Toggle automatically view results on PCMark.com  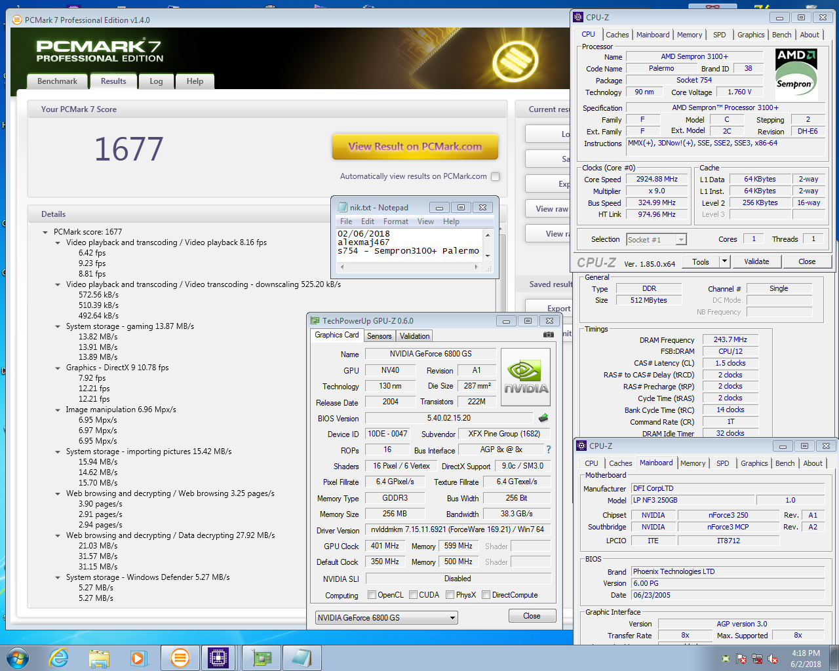pyautogui.click(x=495, y=176)
